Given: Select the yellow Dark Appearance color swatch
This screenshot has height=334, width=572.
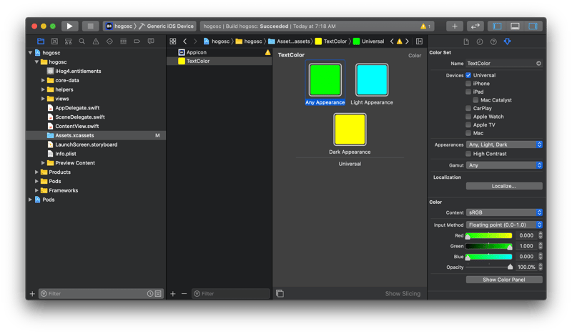Looking at the screenshot, I should (350, 129).
